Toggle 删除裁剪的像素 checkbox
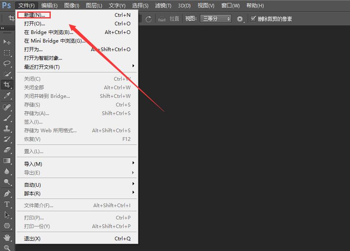The image size is (350, 251). pos(253,19)
